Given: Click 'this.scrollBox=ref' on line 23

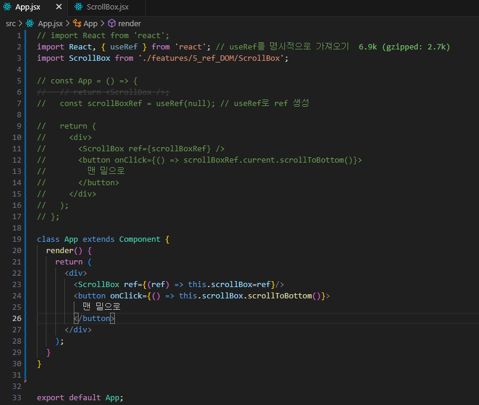Looking at the screenshot, I should coord(229,285).
